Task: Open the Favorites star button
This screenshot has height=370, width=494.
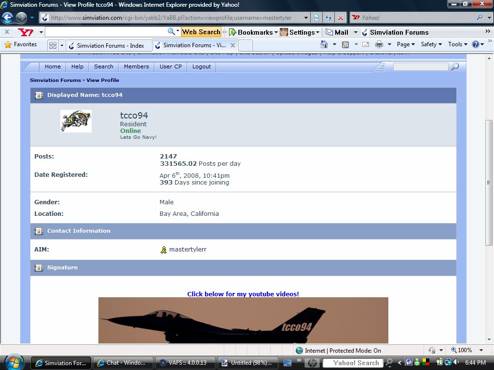Action: [x=21, y=44]
